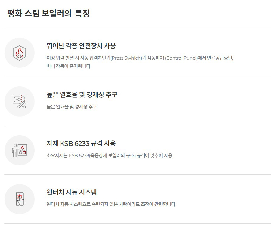This screenshot has width=271, height=229.
Task: Click the fire shield safety icon
Action: click(x=20, y=53)
